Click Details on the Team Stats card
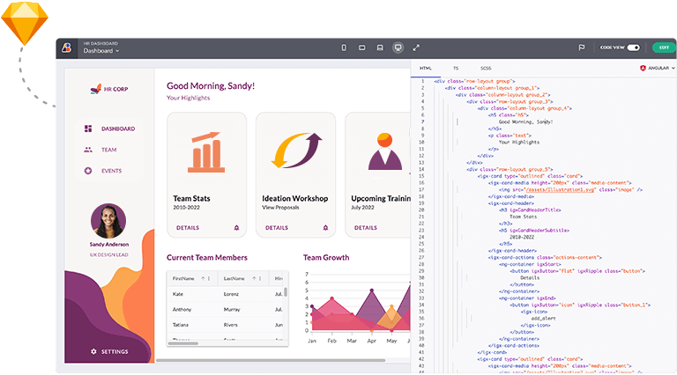 (187, 228)
